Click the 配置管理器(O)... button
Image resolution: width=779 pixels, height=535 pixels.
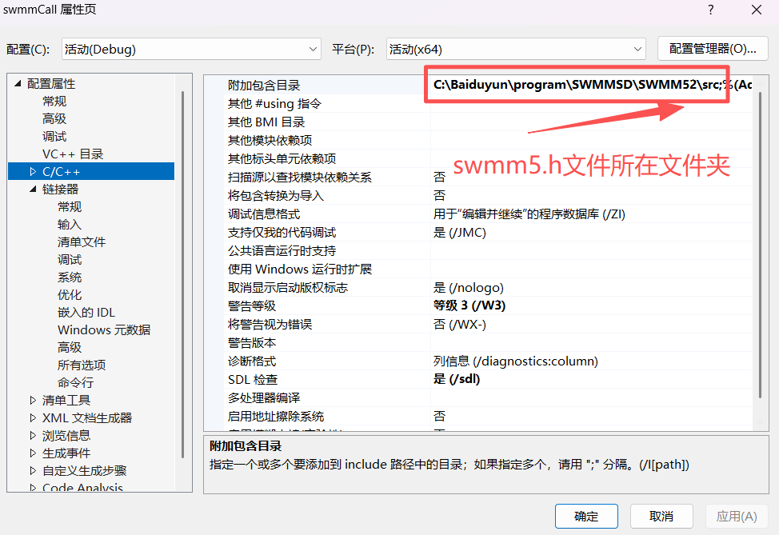pyautogui.click(x=713, y=49)
